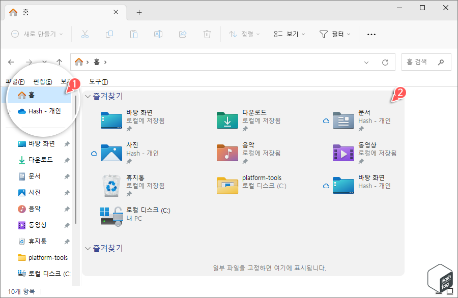Switch to large icons view in status bar

[450, 291]
